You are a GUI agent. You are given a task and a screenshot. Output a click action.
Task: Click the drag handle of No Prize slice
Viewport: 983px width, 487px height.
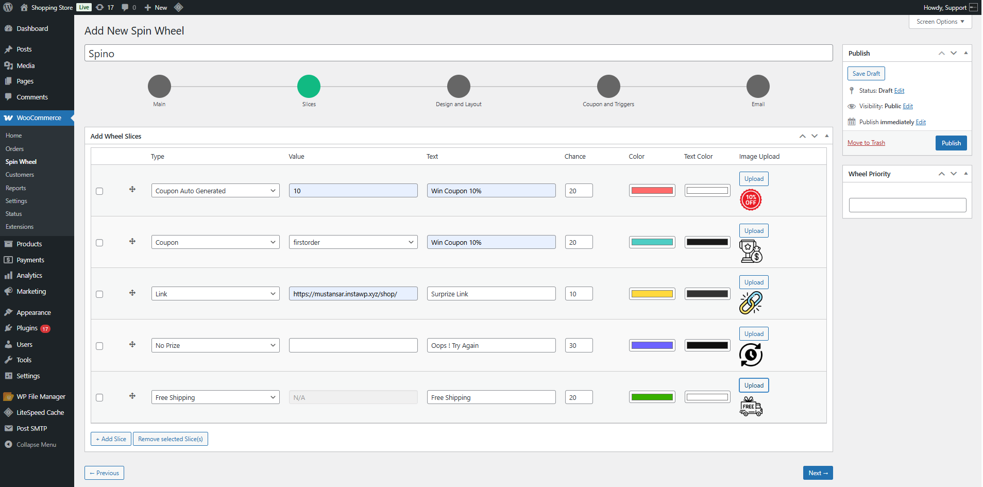click(132, 344)
